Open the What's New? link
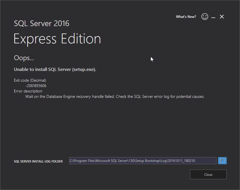This screenshot has height=190, width=240. [186, 17]
